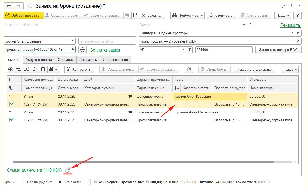Expand the Статус dropdown list
This screenshot has height=189, width=307.
tap(244, 25)
